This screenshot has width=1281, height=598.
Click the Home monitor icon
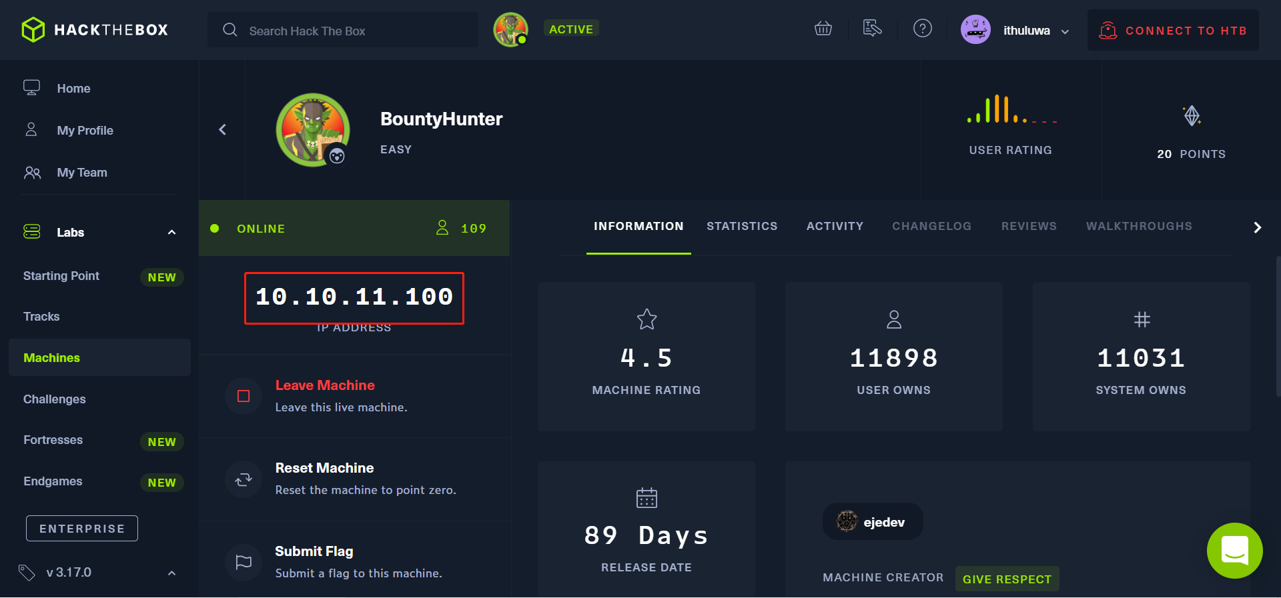pos(31,88)
